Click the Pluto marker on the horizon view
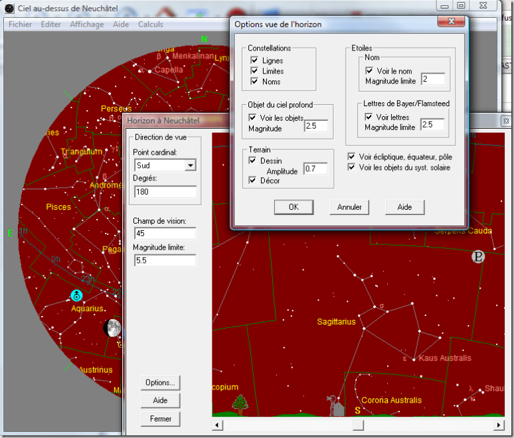 478,257
